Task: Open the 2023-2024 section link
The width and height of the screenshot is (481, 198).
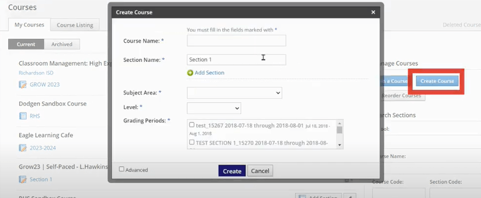Action: 43,148
